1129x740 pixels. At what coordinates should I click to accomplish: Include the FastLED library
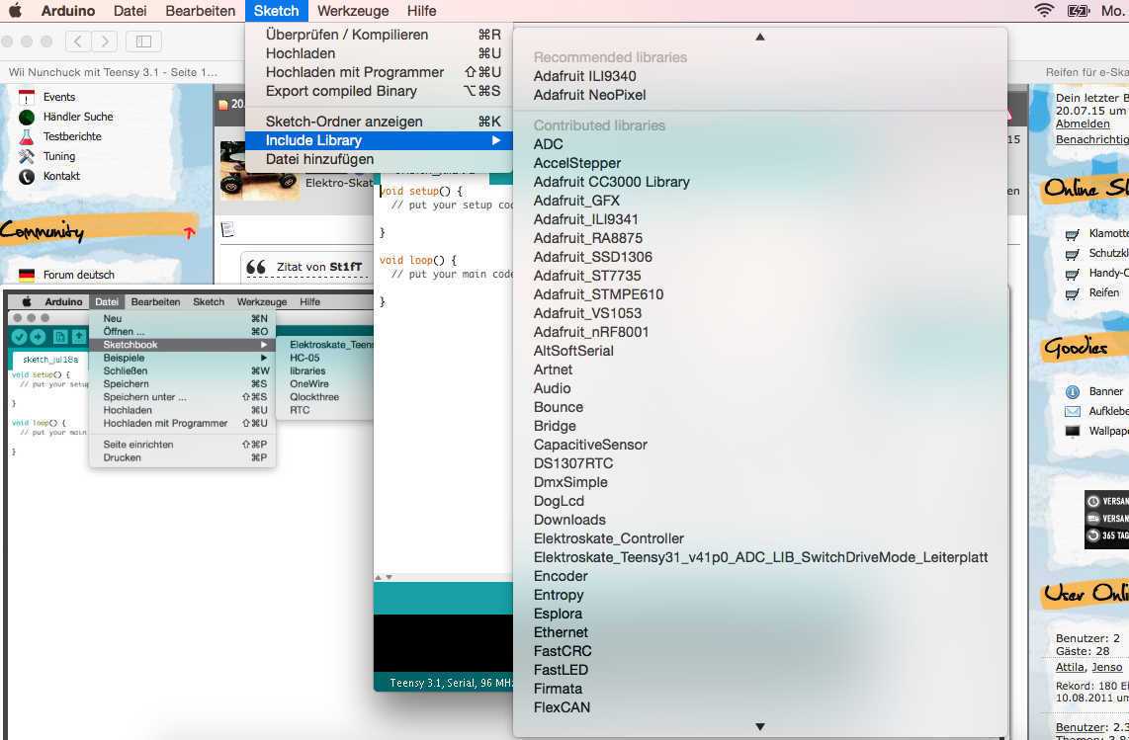click(759, 670)
